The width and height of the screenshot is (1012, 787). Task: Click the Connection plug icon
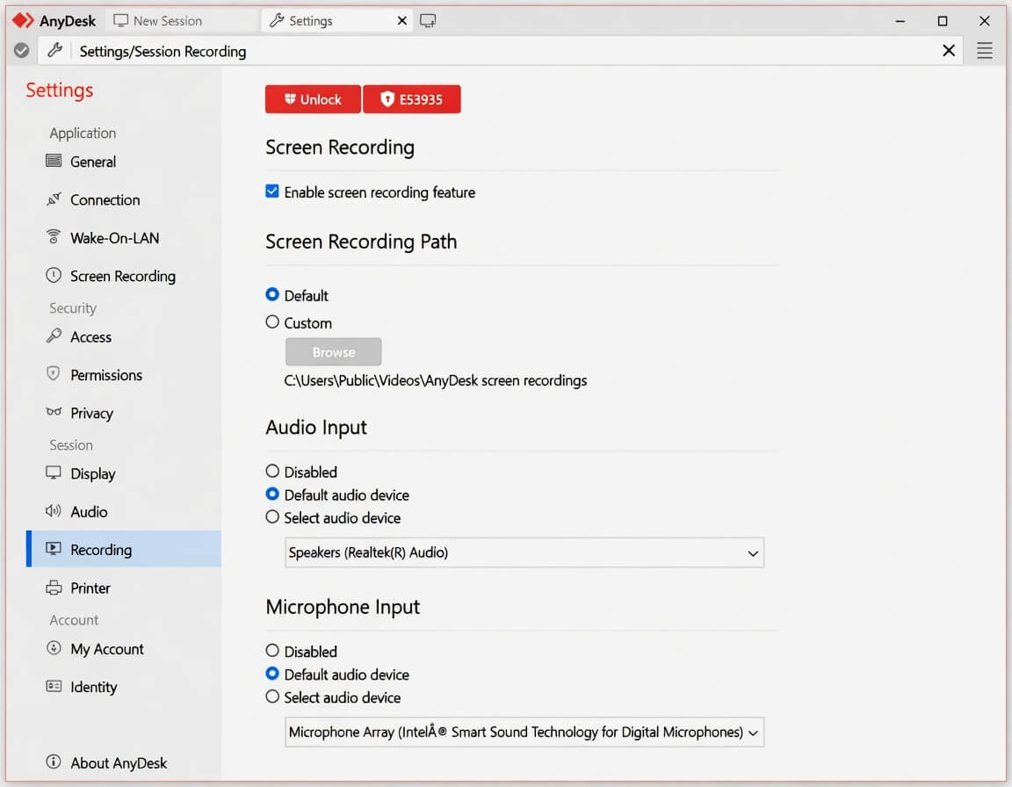coord(54,199)
